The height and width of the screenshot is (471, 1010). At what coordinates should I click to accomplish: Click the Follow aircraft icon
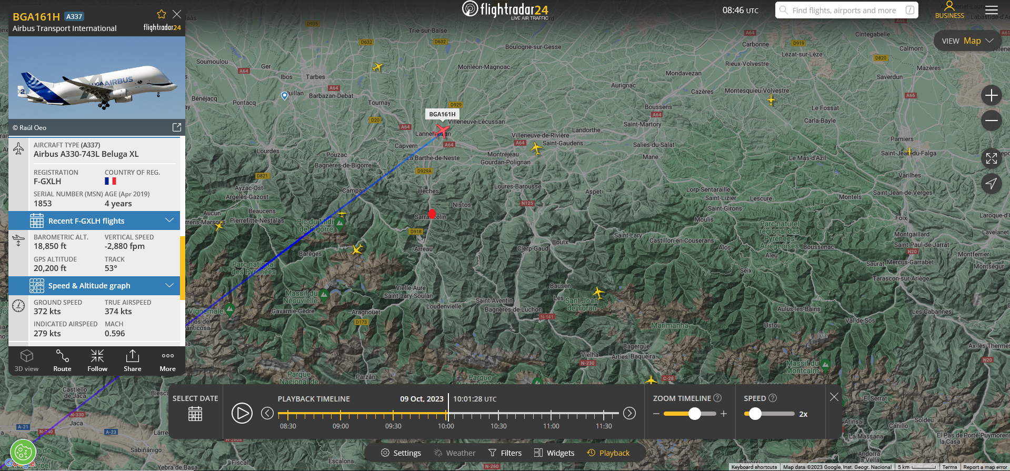click(97, 360)
